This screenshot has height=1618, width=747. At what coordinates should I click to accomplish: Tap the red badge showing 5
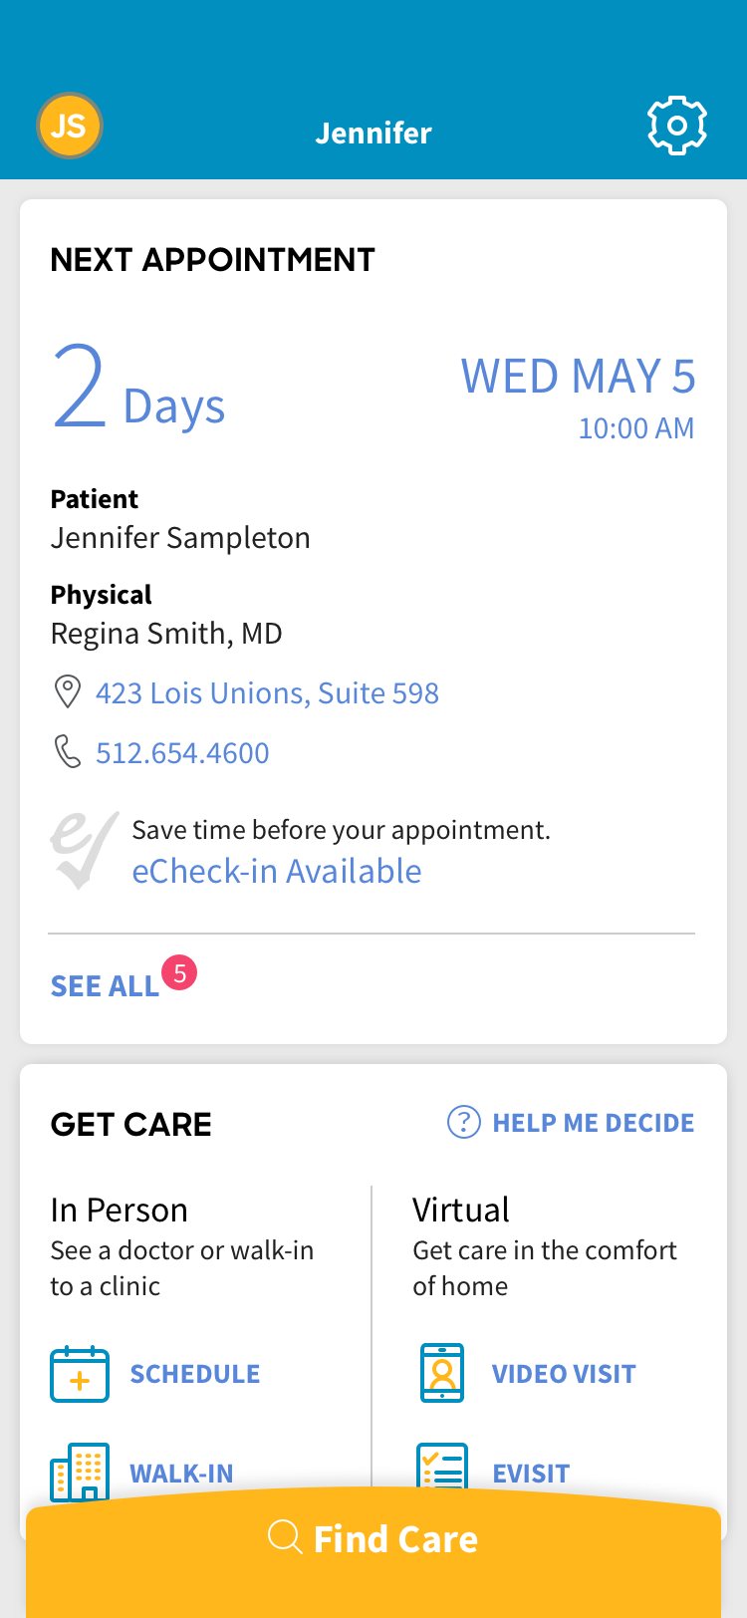[179, 973]
